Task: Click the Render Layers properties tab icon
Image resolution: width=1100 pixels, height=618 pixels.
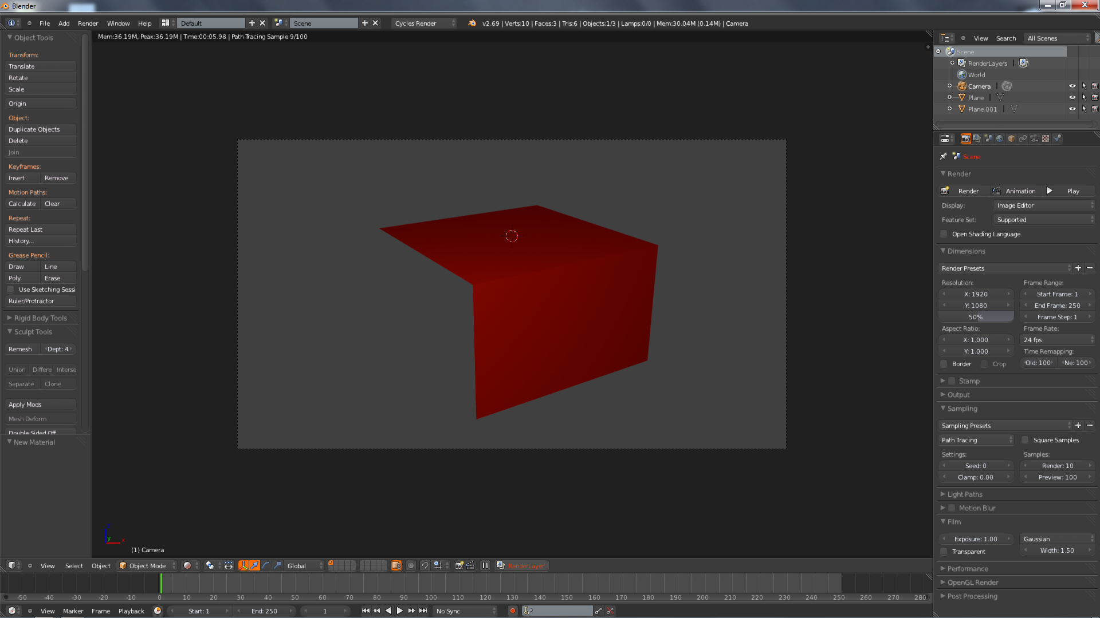Action: [977, 138]
